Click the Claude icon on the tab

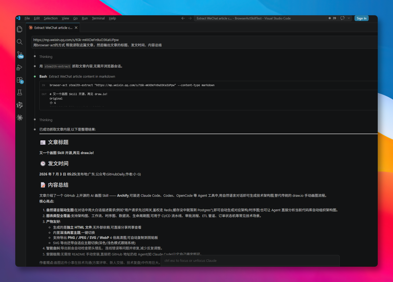pos(31,28)
